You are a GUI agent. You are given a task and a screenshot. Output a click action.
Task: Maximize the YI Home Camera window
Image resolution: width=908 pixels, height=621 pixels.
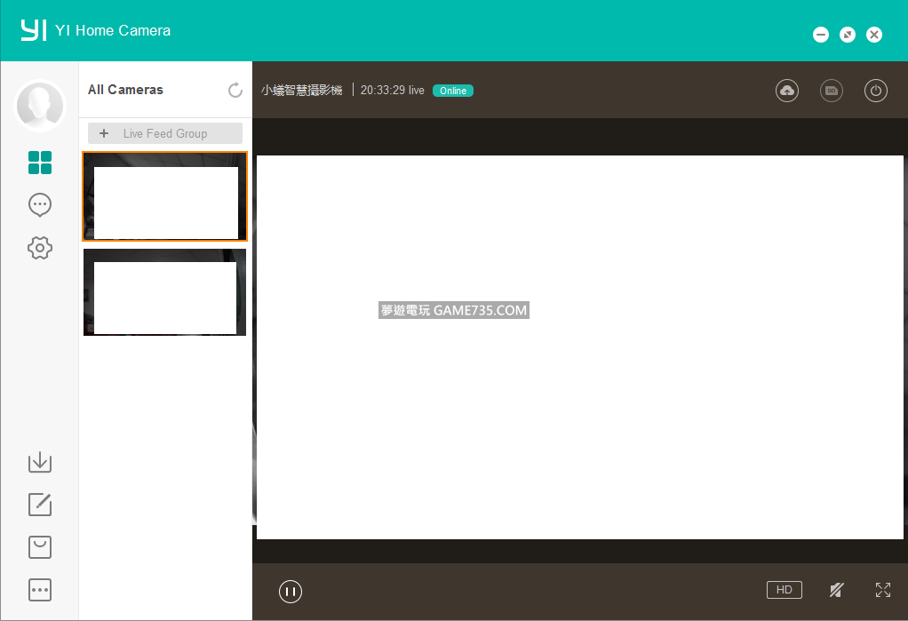coord(848,35)
